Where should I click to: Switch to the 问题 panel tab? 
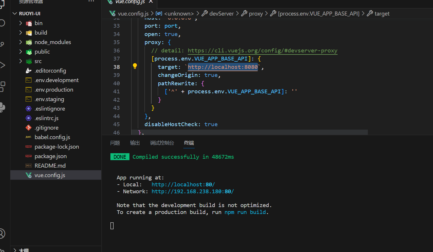(115, 143)
